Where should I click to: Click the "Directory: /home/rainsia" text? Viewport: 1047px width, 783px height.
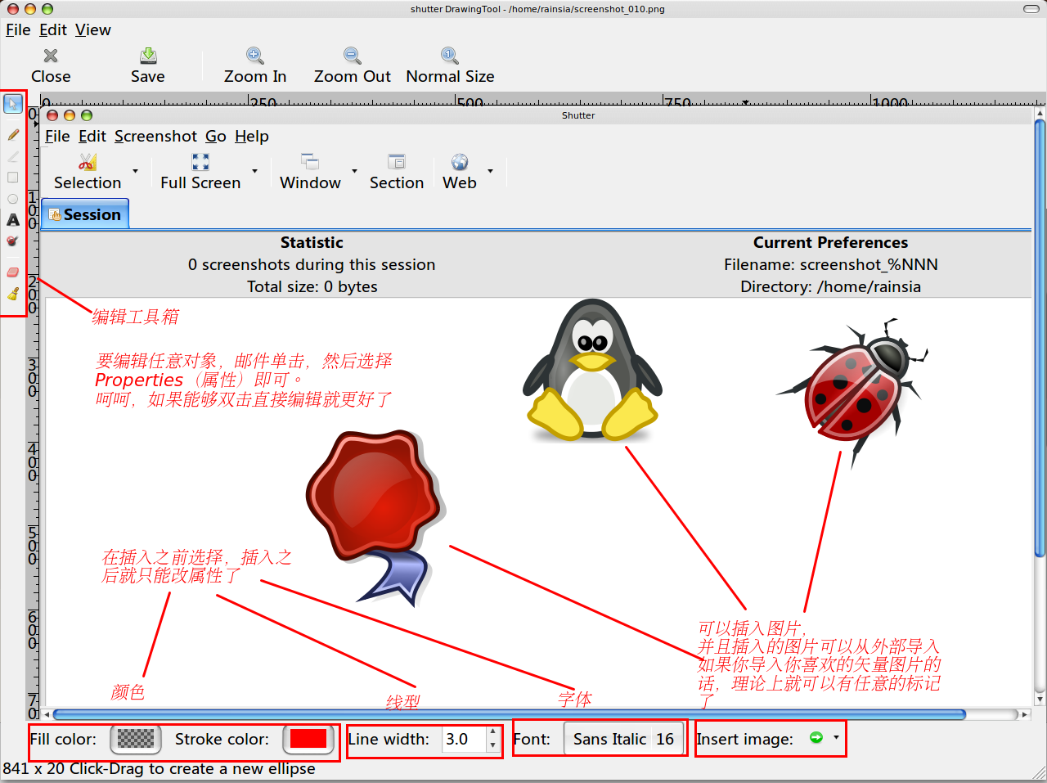point(831,286)
